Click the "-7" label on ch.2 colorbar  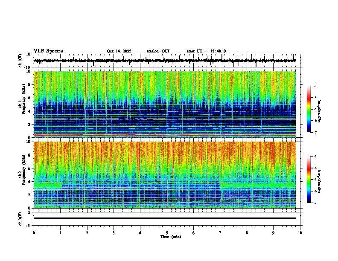click(315, 203)
